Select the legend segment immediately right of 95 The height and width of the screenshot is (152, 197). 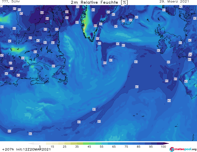coord(154,143)
